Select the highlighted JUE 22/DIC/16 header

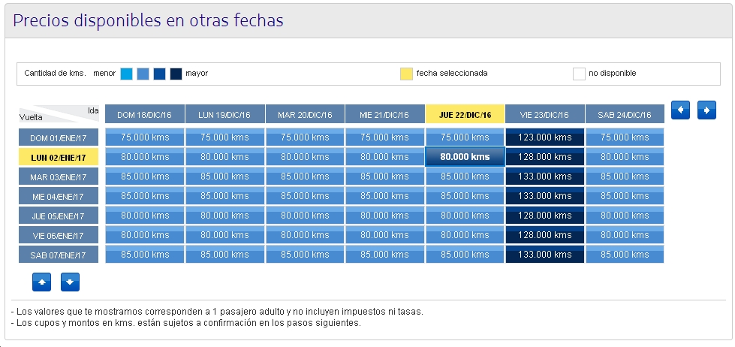(465, 115)
